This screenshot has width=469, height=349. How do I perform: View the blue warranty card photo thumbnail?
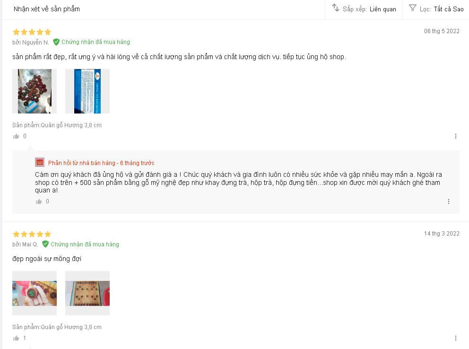(x=87, y=91)
